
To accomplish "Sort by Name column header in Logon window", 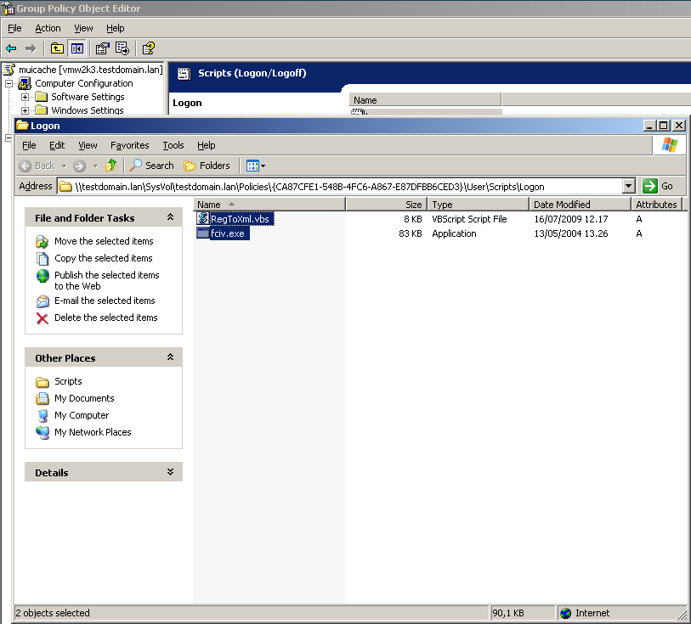I will 269,205.
